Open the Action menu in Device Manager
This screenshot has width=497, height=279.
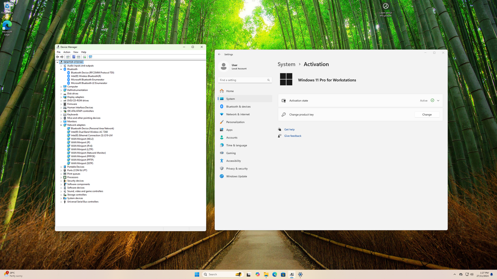click(x=67, y=52)
